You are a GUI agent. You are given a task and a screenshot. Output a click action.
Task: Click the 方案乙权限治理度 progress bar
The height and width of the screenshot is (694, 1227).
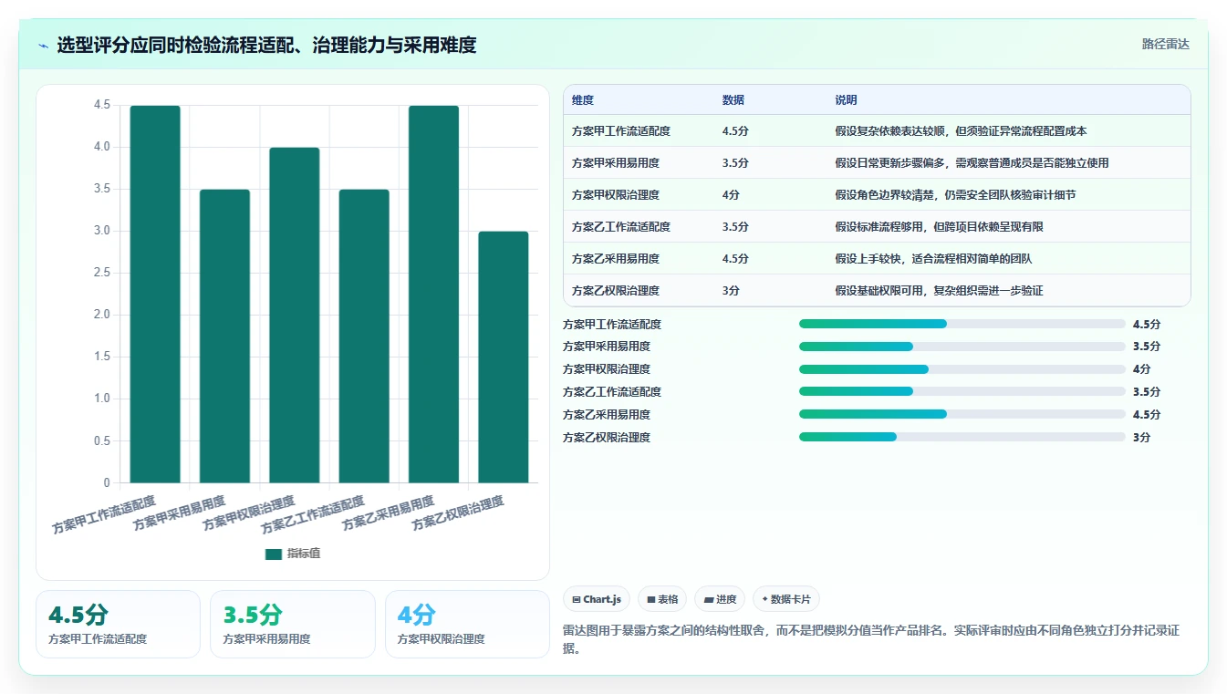point(962,437)
